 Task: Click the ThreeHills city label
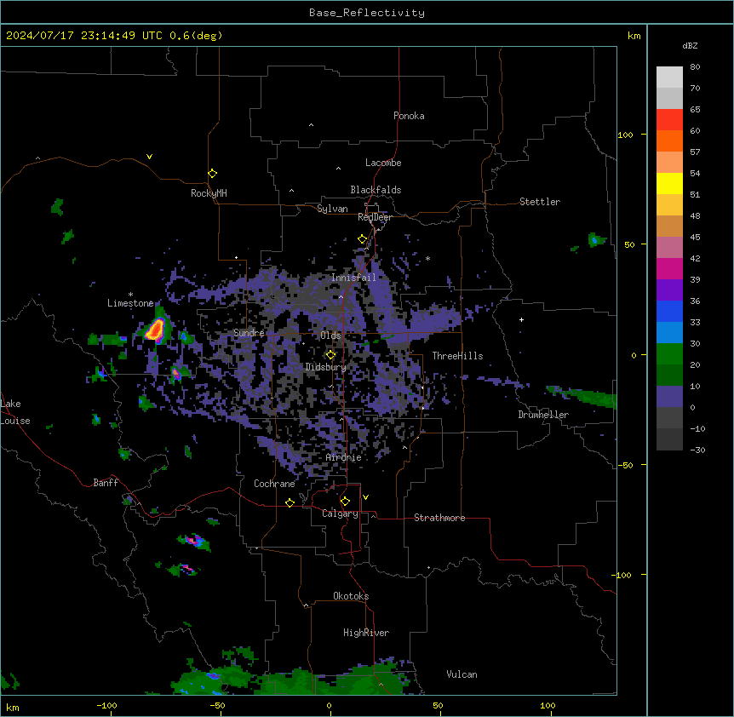point(457,356)
